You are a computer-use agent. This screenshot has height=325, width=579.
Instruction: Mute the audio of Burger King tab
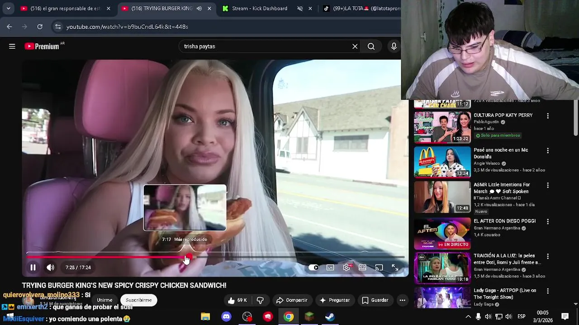click(199, 8)
